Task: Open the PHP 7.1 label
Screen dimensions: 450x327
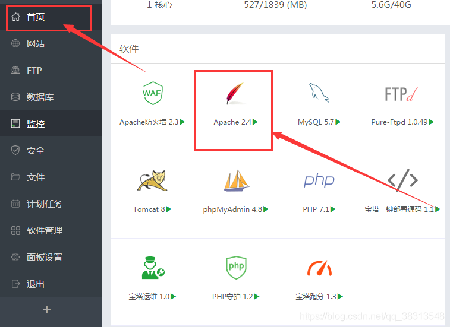Action: pos(316,209)
